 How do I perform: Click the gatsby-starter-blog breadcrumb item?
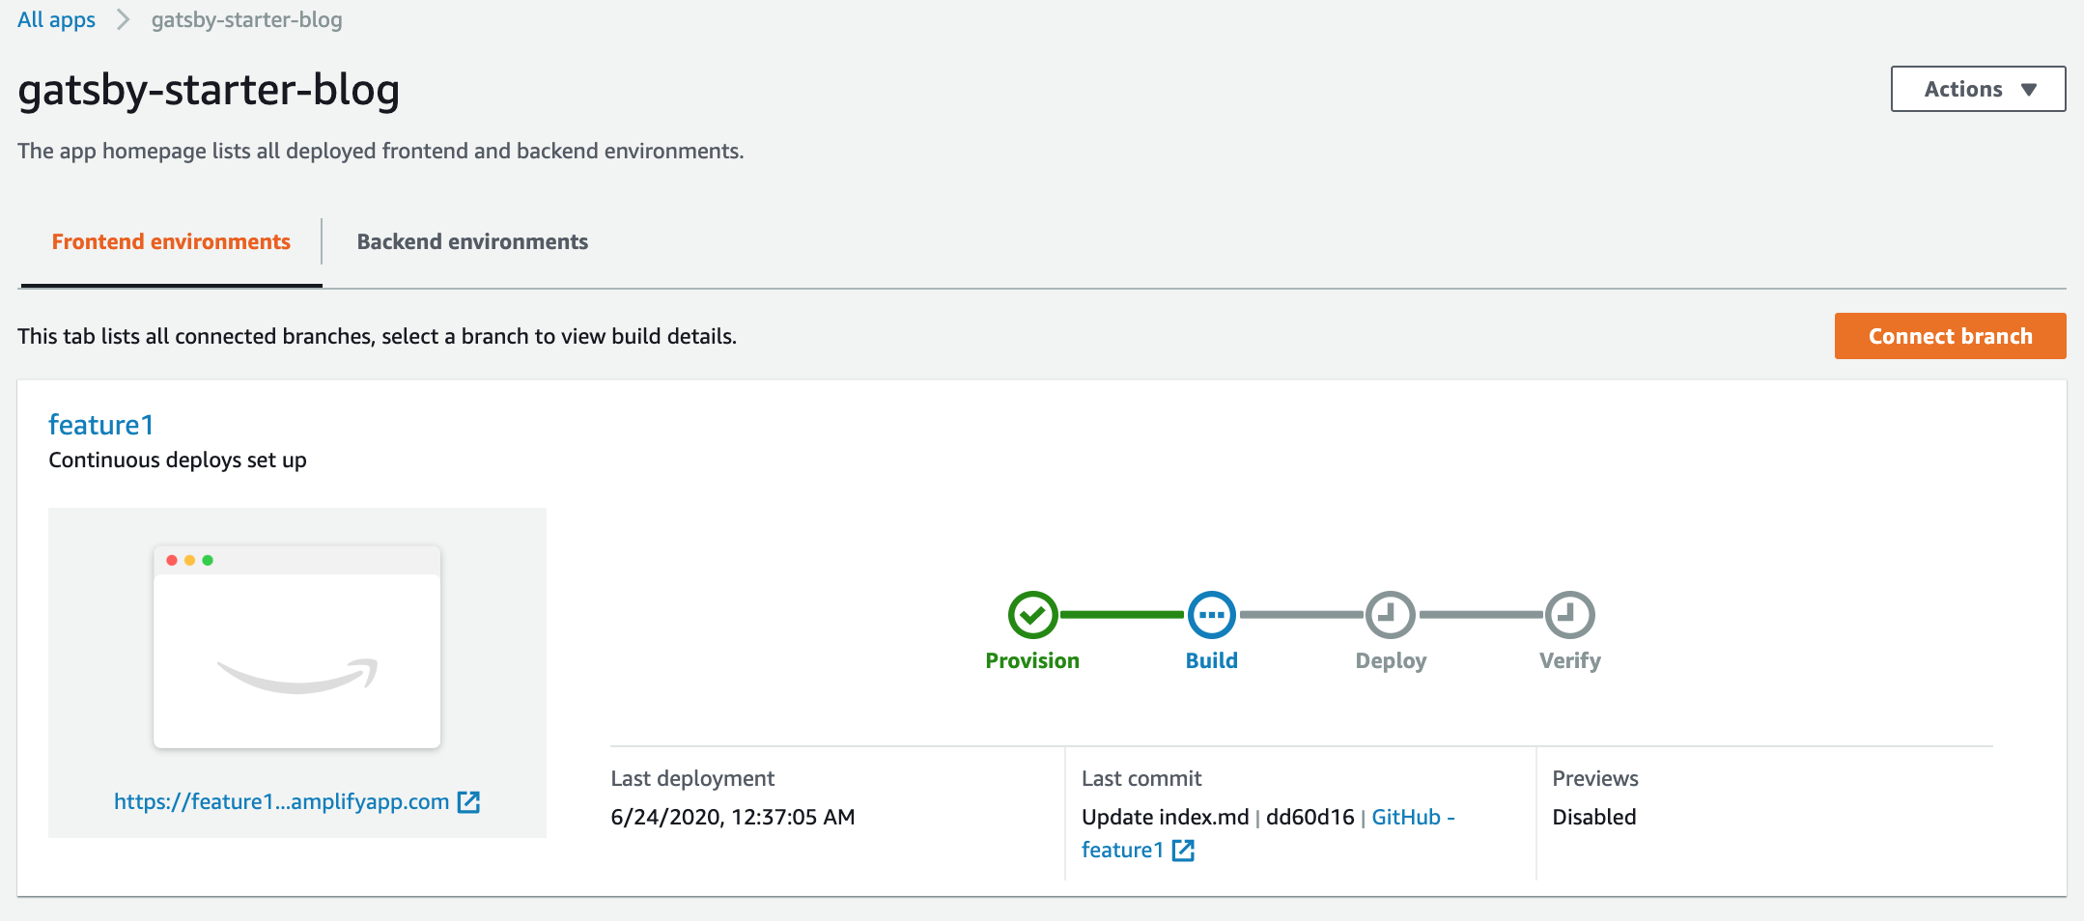click(x=246, y=20)
